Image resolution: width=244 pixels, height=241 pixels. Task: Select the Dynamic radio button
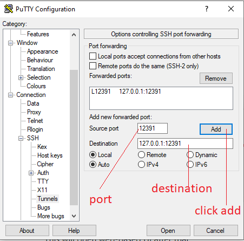(190, 155)
